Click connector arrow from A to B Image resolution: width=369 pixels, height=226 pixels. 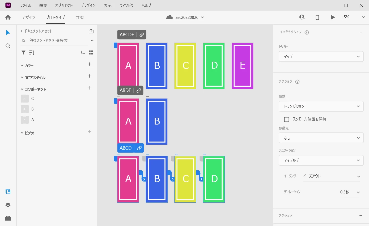pos(144,179)
